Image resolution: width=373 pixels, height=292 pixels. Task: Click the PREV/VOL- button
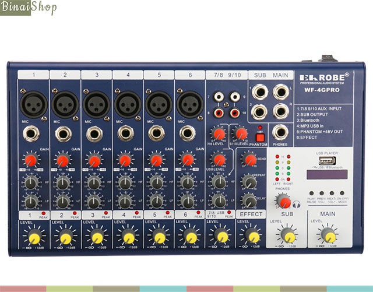(322, 193)
